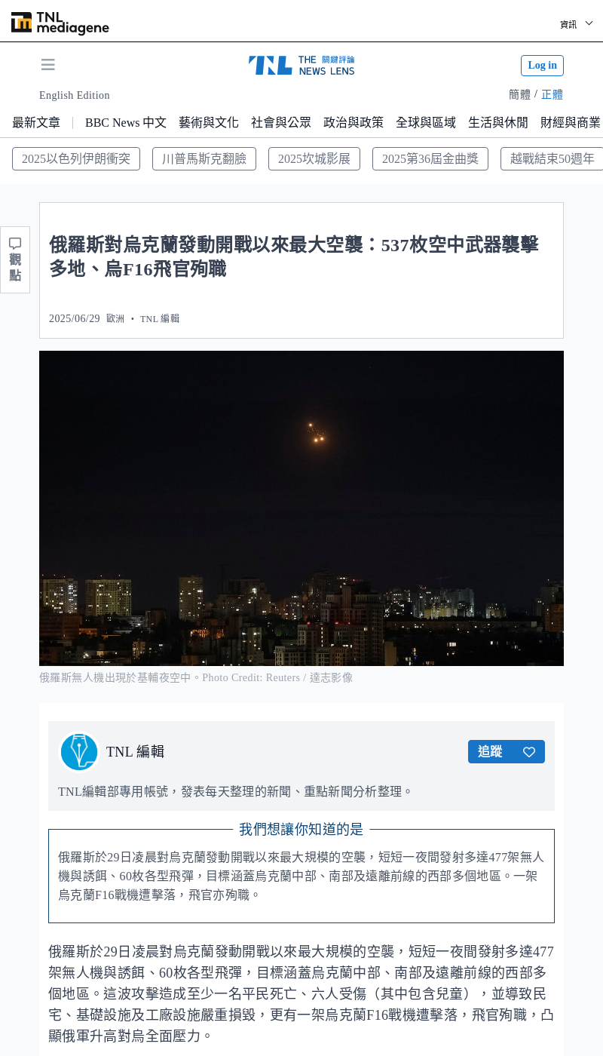Follow the author with 追蹤 button

point(490,752)
